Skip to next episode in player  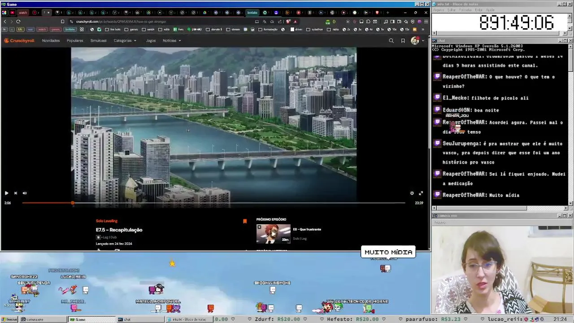(15, 193)
